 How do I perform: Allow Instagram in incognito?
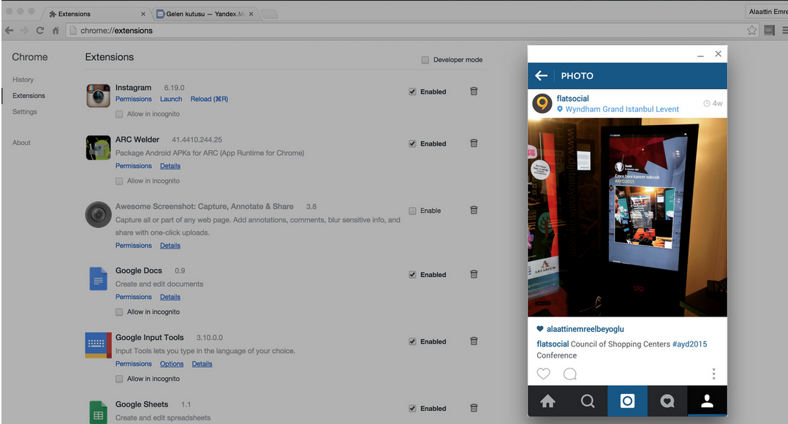pyautogui.click(x=119, y=114)
